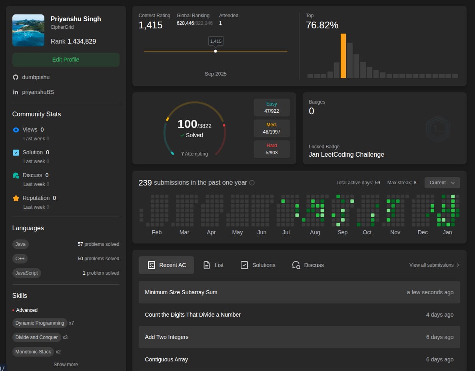Click the info icon beside submissions count
This screenshot has height=371, width=475.
(x=252, y=183)
